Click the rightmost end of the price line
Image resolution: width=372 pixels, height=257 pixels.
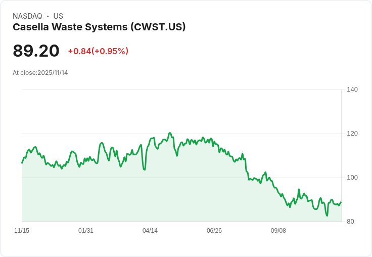[341, 202]
